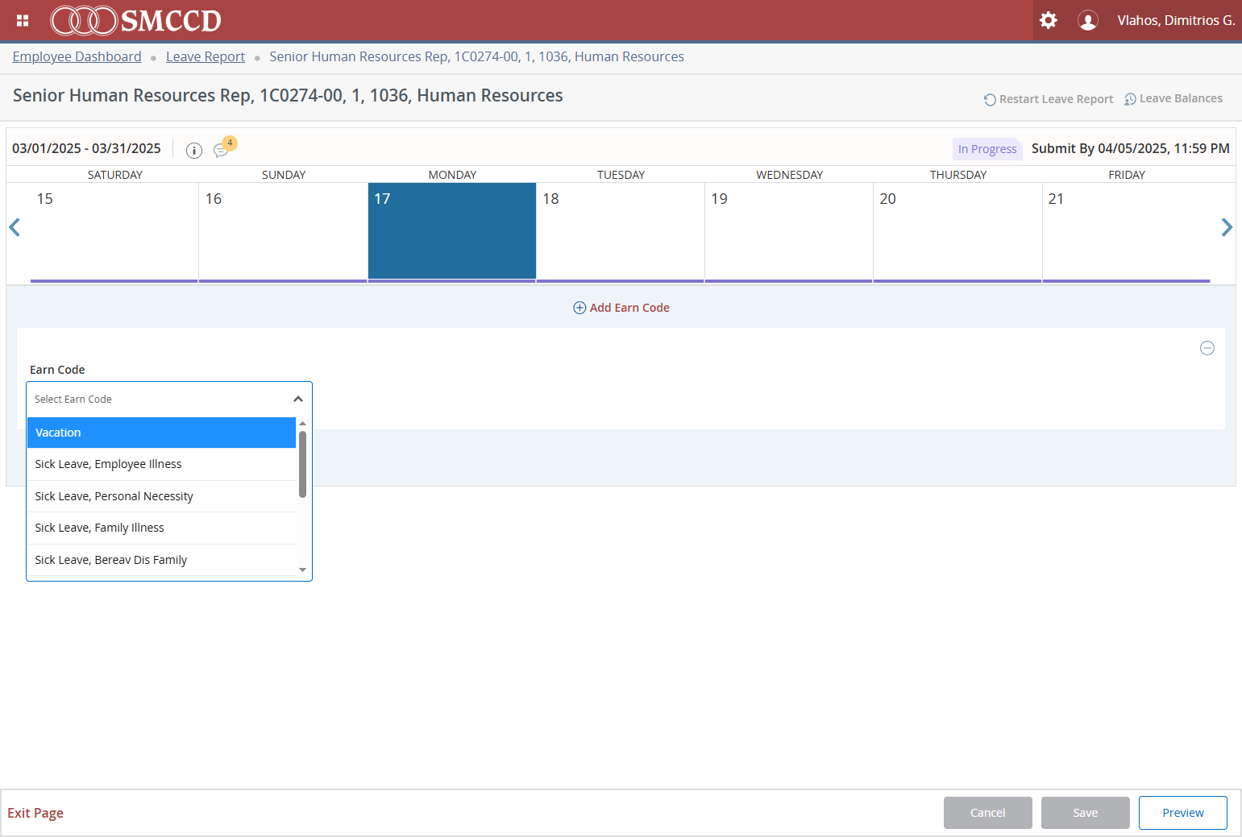Click the Exit Page link
This screenshot has height=837, width=1242.
[35, 813]
